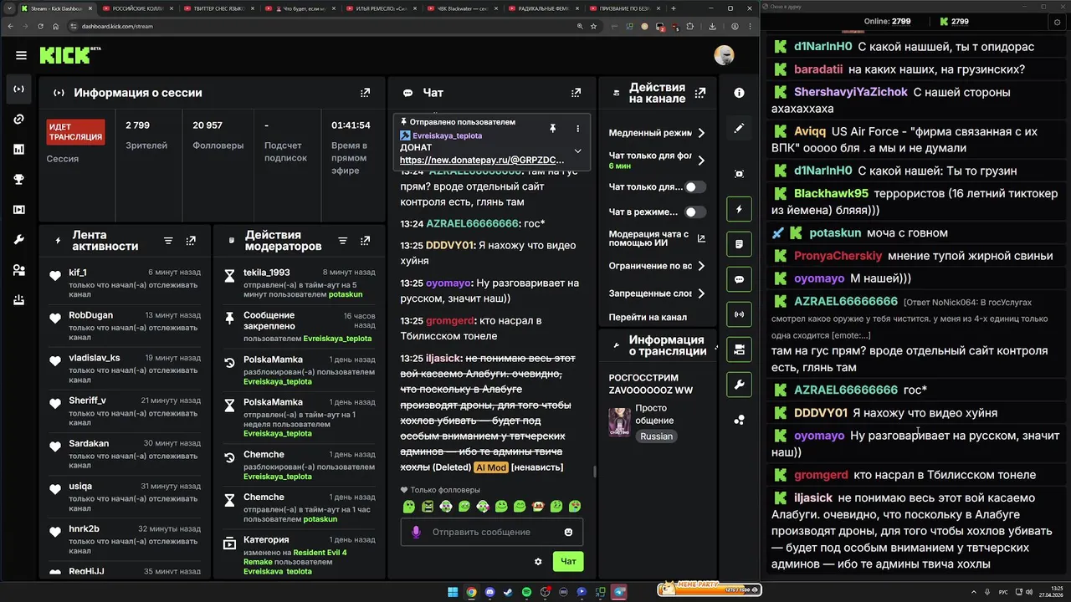Click 'Отправить сообщение' message input field

[x=492, y=532]
